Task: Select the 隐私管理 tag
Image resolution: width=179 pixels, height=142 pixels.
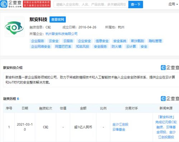Action: pos(155,41)
